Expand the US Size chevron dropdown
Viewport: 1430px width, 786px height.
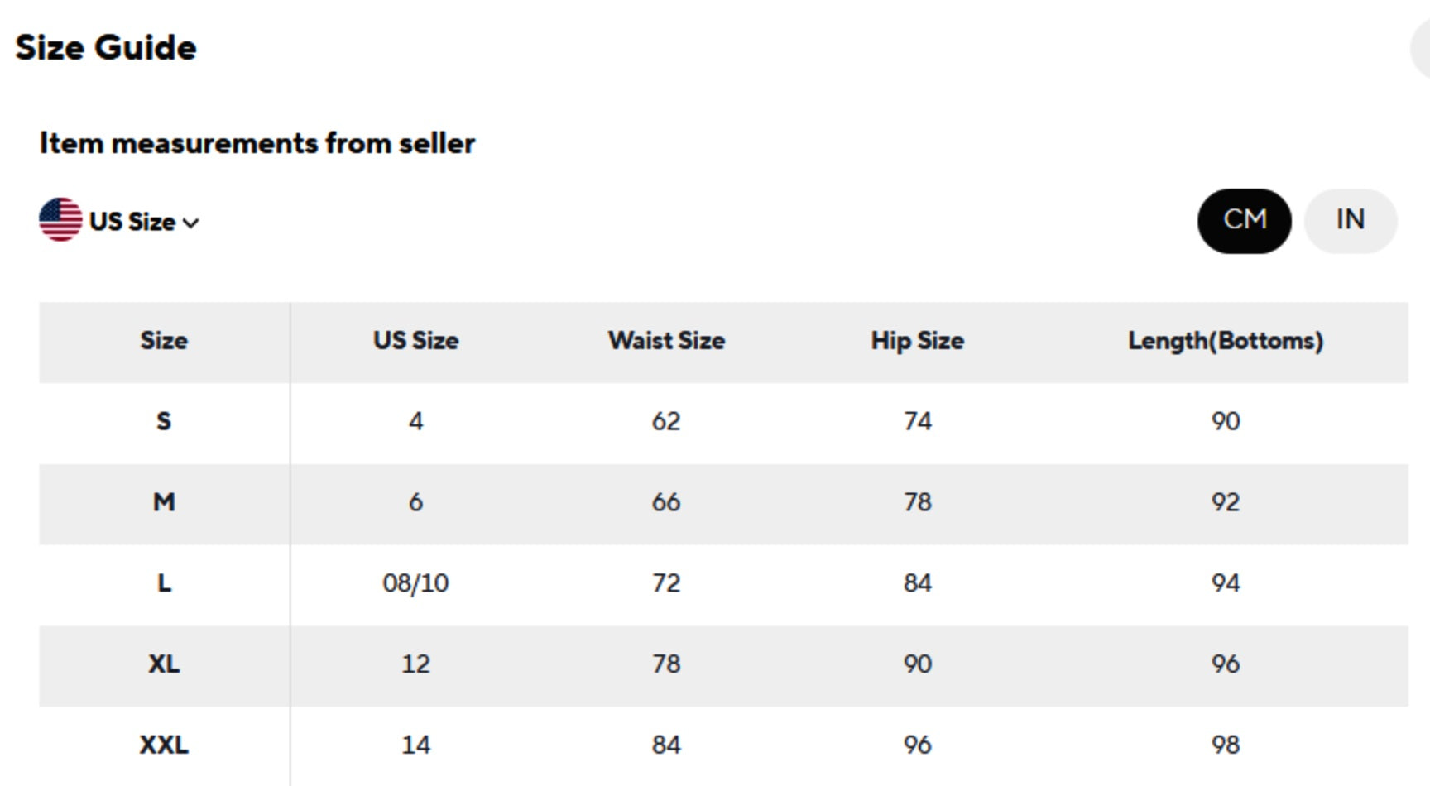(x=191, y=223)
